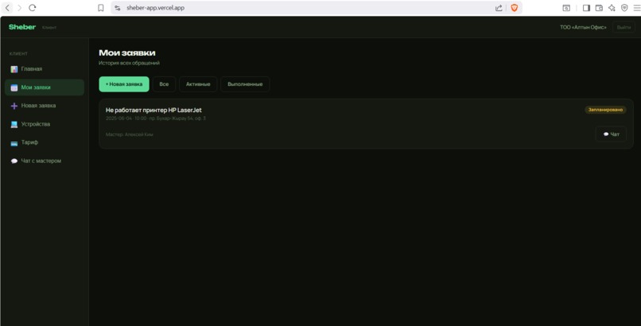Open Brave Shields lion icon

point(515,8)
